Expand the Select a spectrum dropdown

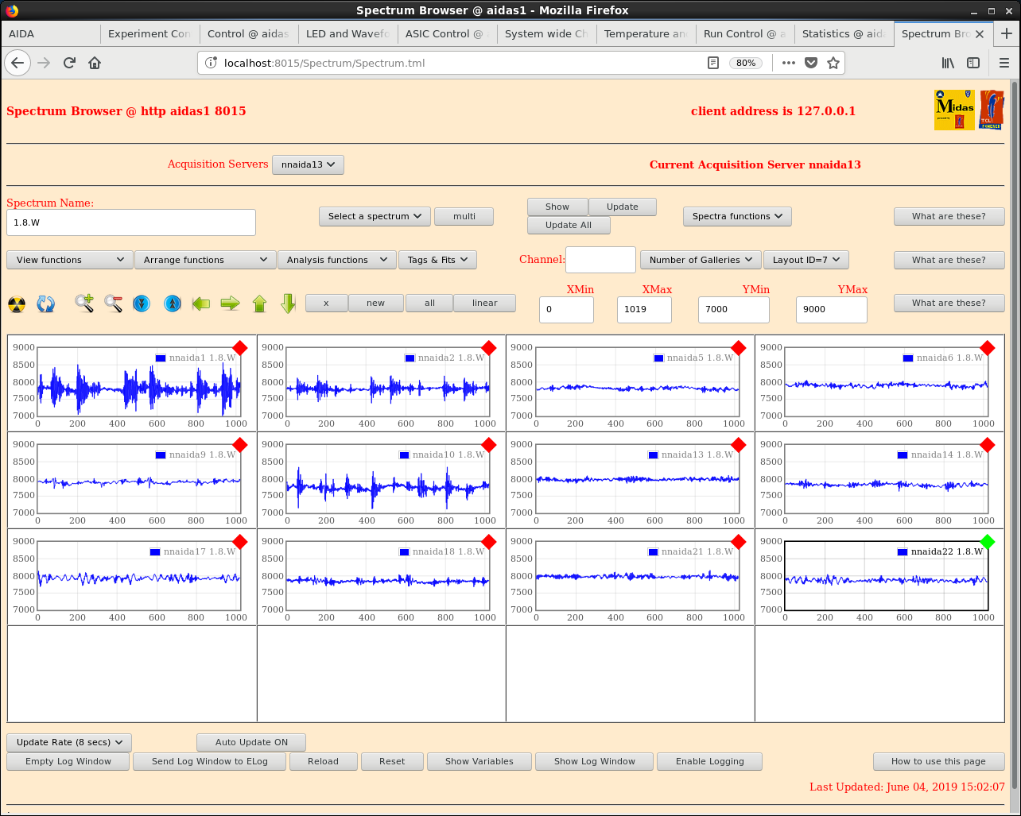375,216
